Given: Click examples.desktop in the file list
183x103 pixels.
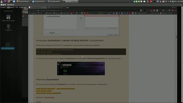Looking at the screenshot, I should tap(53, 16).
